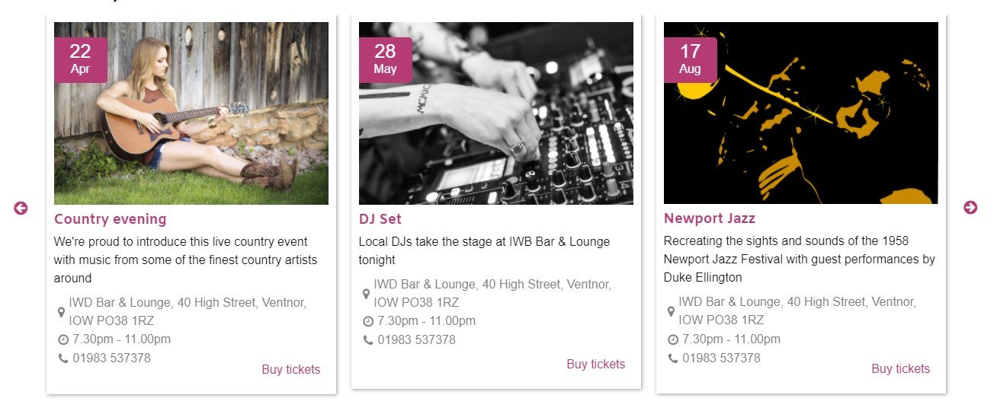Click the phone icon in the DJ Set card
997x411 pixels.
[x=367, y=339]
